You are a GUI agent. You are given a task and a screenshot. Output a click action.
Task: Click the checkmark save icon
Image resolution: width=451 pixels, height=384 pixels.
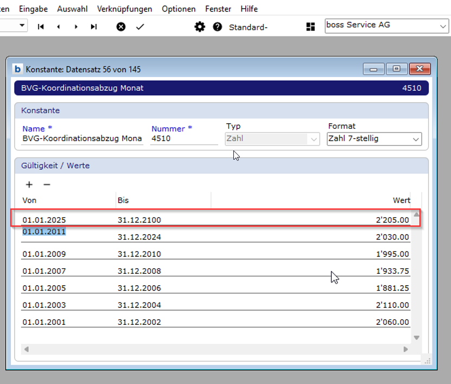coord(140,27)
